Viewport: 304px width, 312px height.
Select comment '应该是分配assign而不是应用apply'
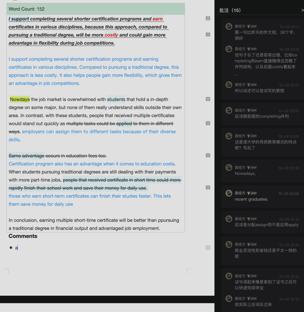[x=266, y=225]
